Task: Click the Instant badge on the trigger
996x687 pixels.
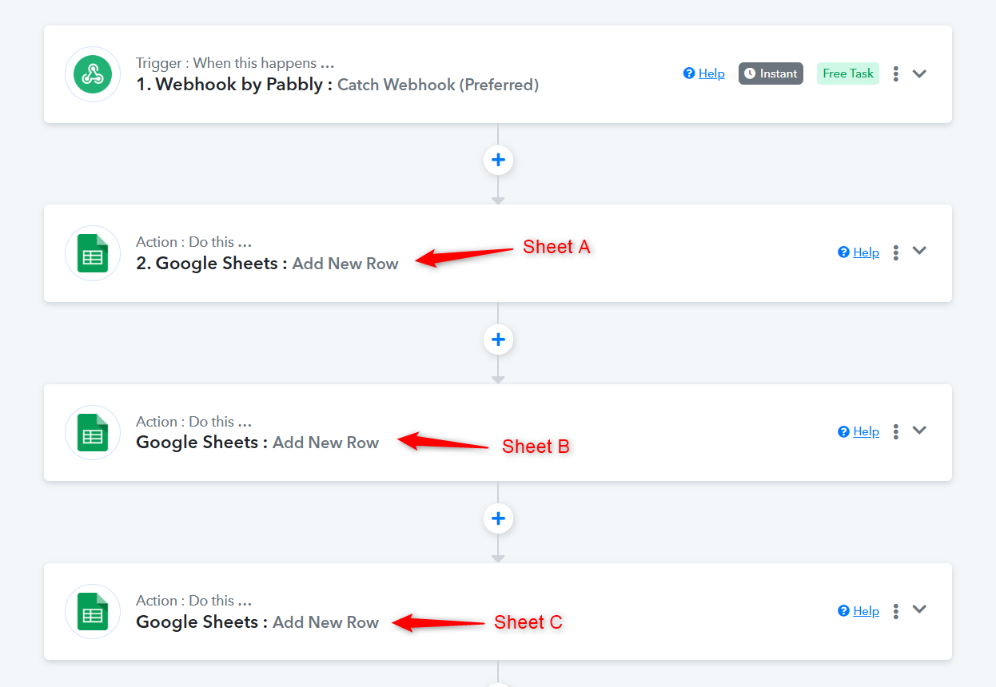Action: point(771,73)
